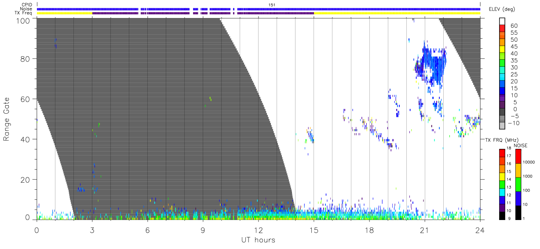Click the 'CPID' row label
The height and width of the screenshot is (249, 540).
tap(28, 5)
